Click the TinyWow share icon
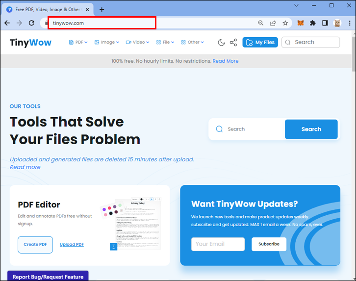Screen dimensions: 356x281 point(233,43)
